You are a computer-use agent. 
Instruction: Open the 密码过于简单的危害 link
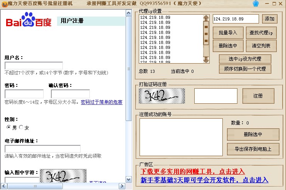coord(102,102)
